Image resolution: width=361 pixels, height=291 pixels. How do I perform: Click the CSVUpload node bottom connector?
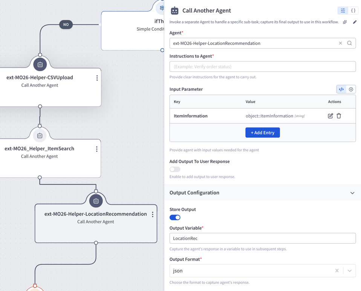pyautogui.click(x=40, y=106)
